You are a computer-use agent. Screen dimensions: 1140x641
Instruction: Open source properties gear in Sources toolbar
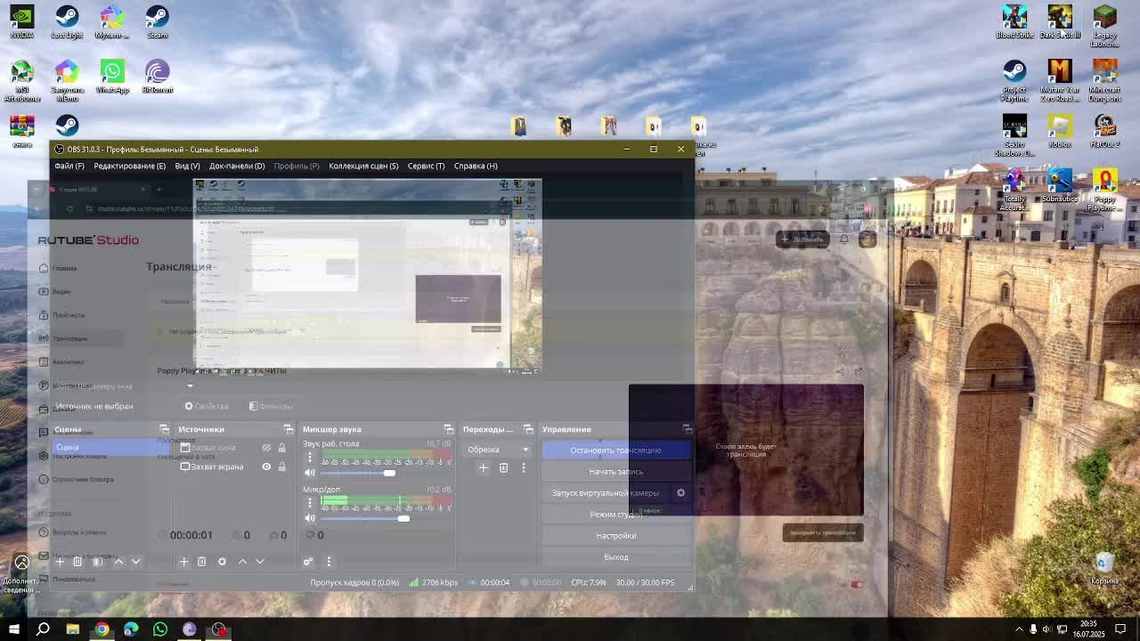point(222,562)
